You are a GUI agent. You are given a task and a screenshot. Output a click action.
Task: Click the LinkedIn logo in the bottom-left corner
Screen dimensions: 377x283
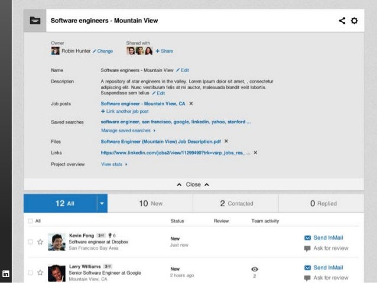pyautogui.click(x=6, y=274)
